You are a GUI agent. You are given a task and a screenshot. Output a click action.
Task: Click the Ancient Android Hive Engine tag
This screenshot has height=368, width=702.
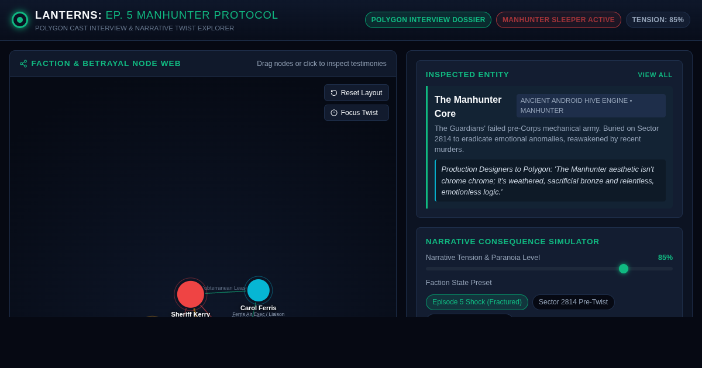[x=591, y=106]
